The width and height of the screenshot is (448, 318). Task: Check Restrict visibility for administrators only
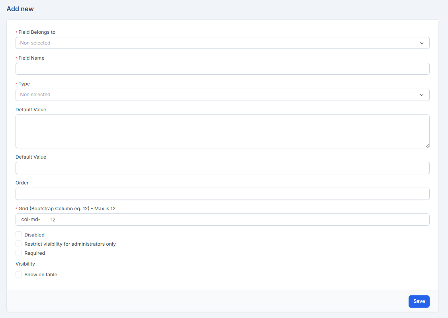point(19,244)
